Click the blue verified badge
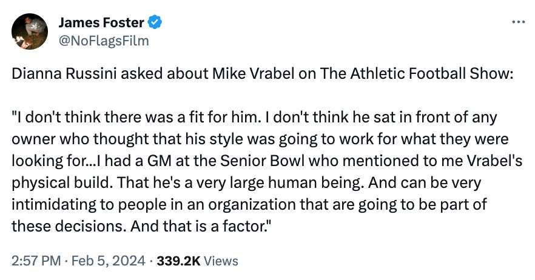The height and width of the screenshot is (280, 535). [155, 24]
